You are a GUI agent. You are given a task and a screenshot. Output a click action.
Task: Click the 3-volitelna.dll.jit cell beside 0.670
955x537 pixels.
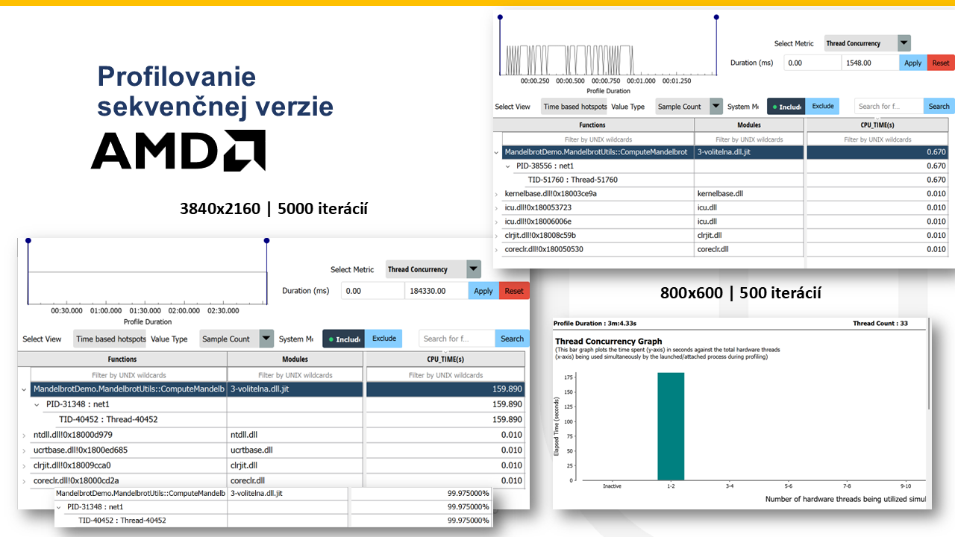pos(749,152)
